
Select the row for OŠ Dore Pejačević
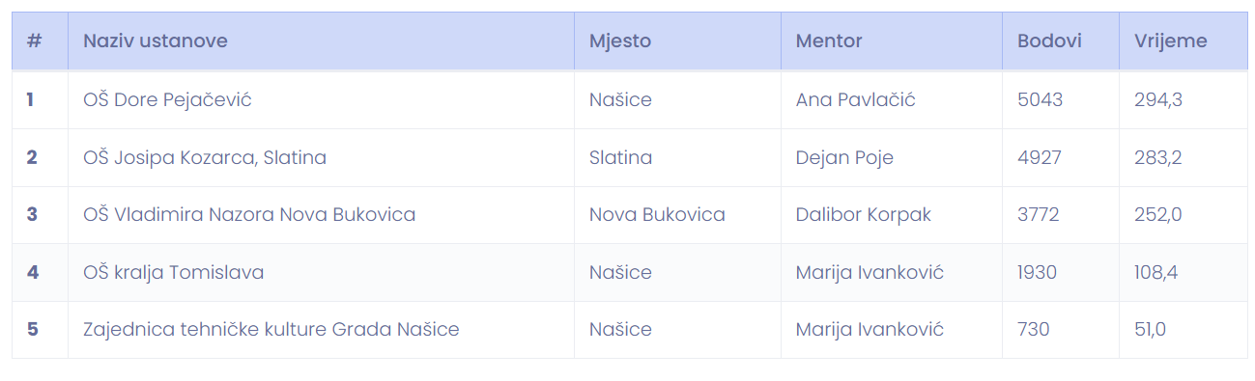629,99
